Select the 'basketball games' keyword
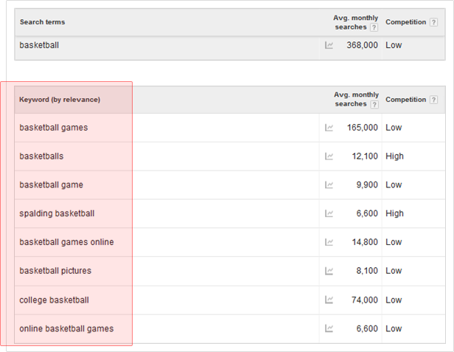This screenshot has height=352, width=454. pos(54,128)
